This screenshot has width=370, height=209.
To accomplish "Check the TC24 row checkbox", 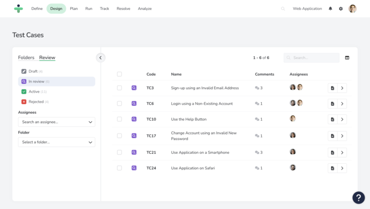I will click(119, 168).
